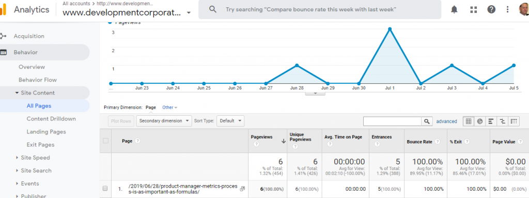Switch to Performance bar view icon
Image resolution: width=529 pixels, height=198 pixels.
point(491,121)
